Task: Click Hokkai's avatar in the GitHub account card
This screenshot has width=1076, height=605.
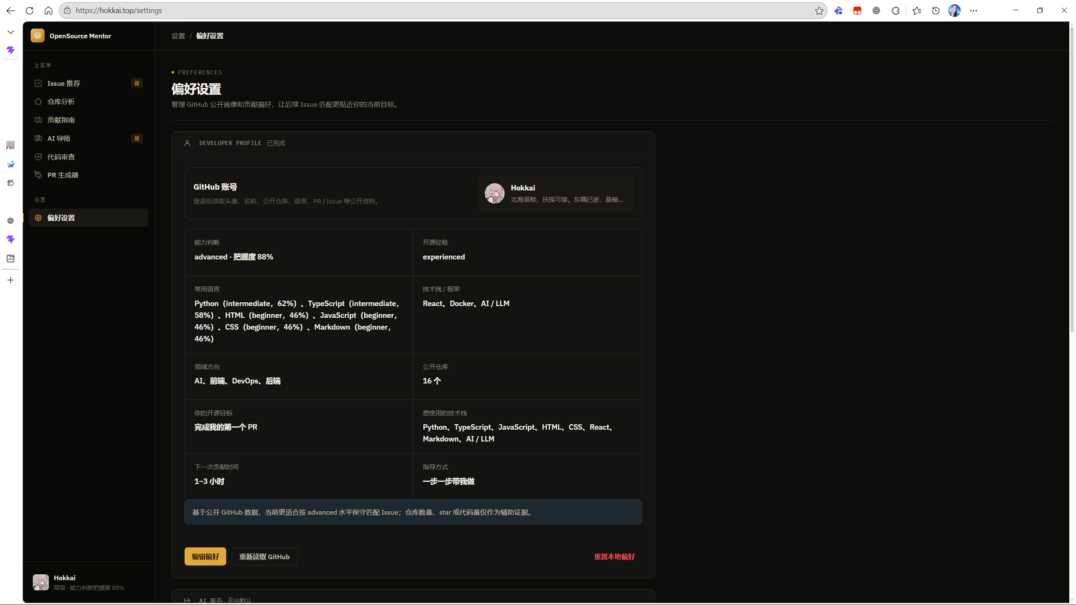Action: (x=494, y=193)
